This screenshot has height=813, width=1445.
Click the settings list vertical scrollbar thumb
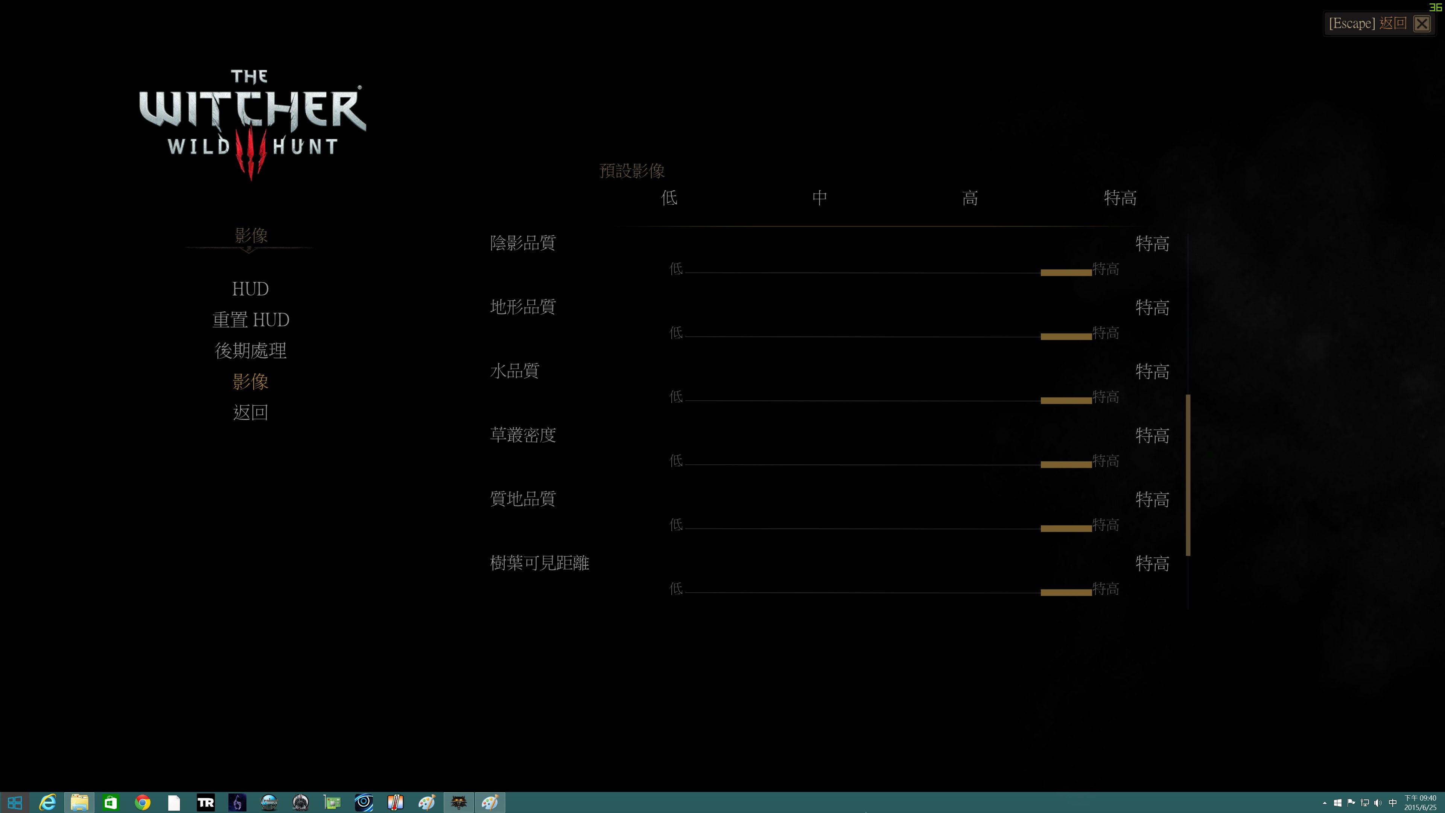point(1188,475)
